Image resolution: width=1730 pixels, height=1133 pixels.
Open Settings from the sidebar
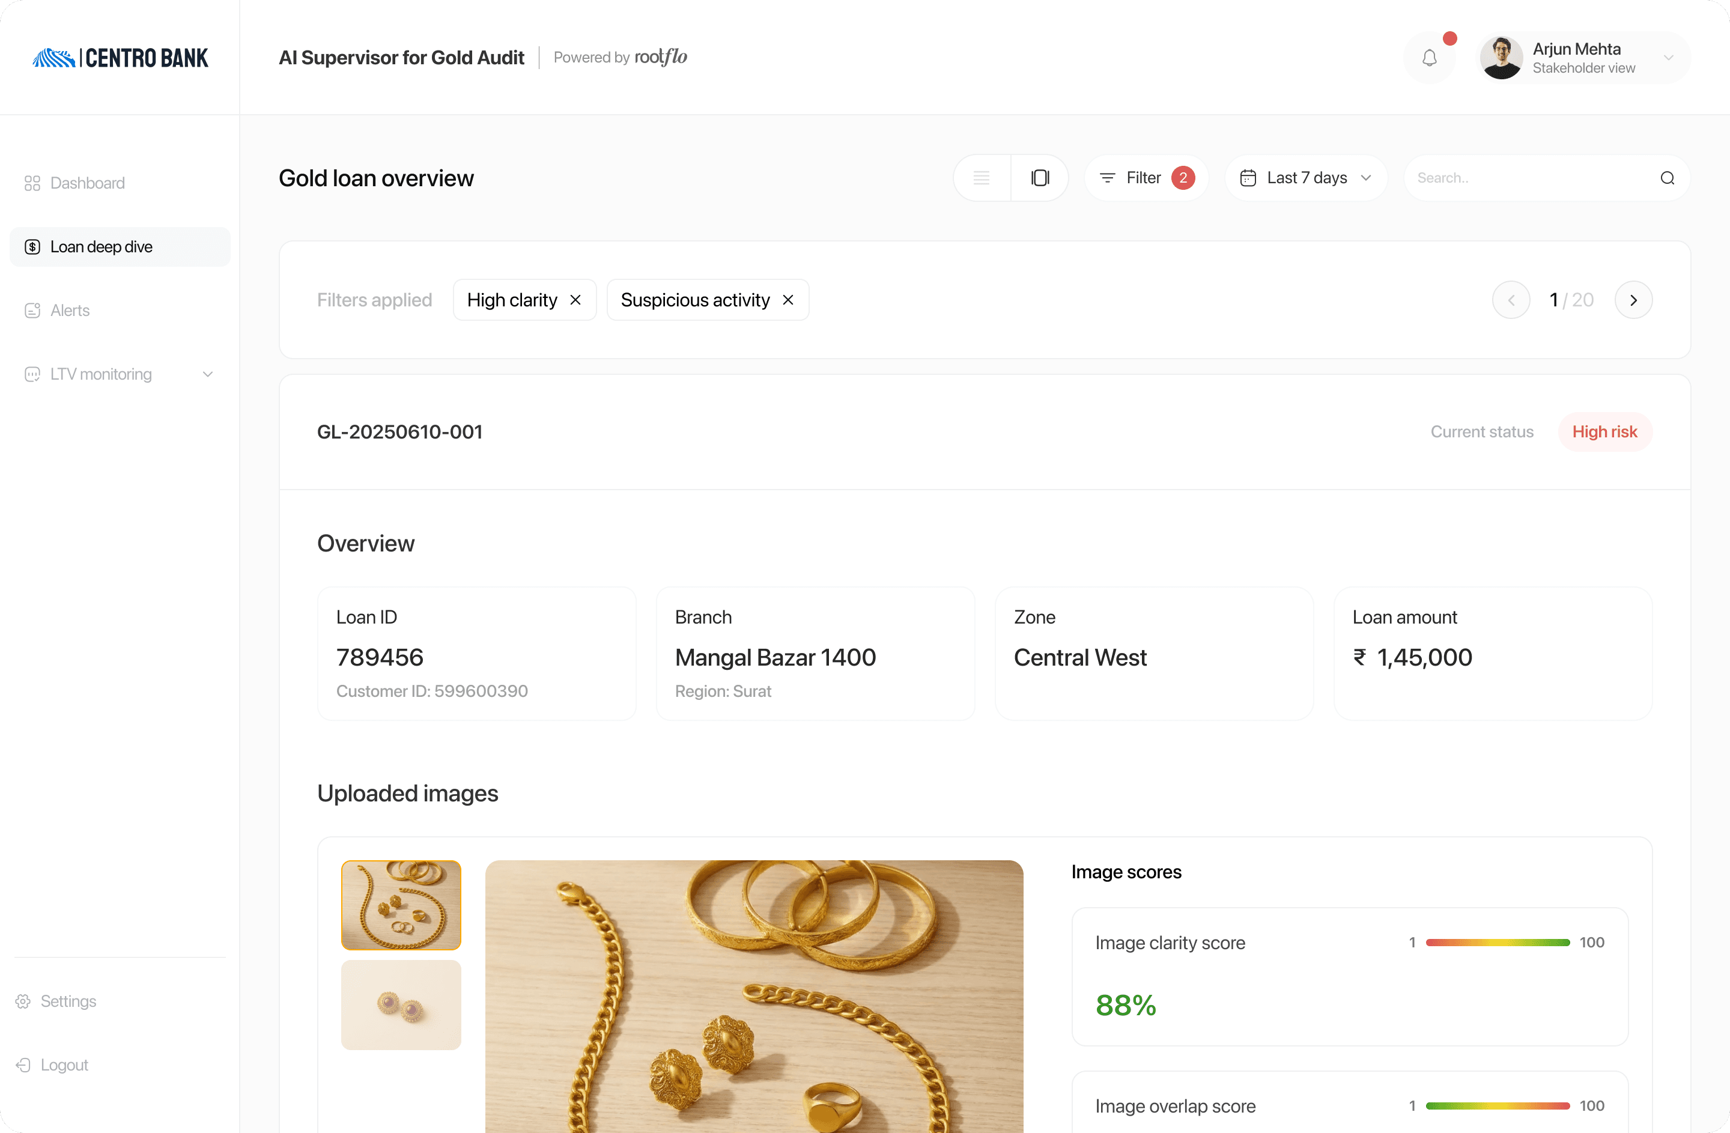point(68,1001)
